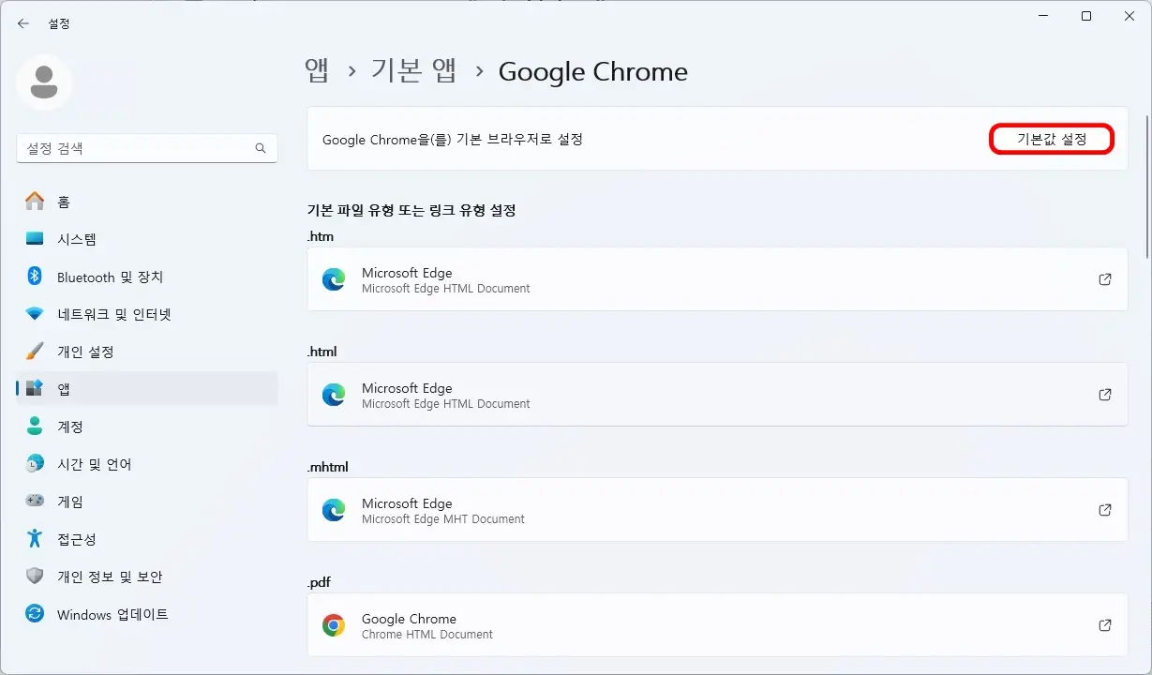Screen dimensions: 1152x675
Task: Click the search magnifier icon
Action: (x=261, y=148)
